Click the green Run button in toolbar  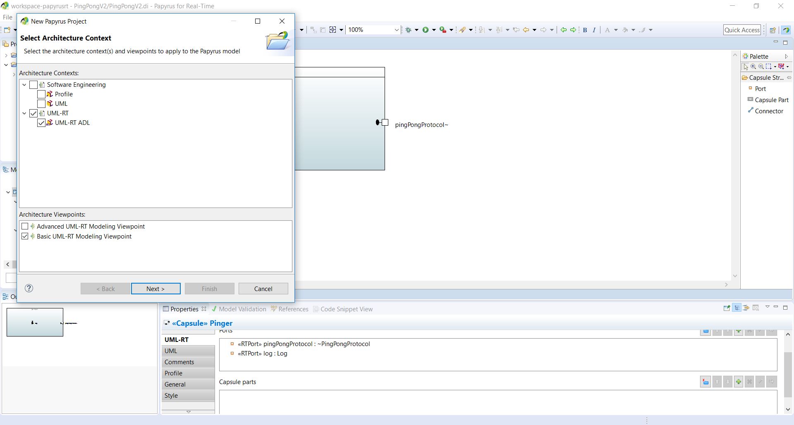[425, 30]
